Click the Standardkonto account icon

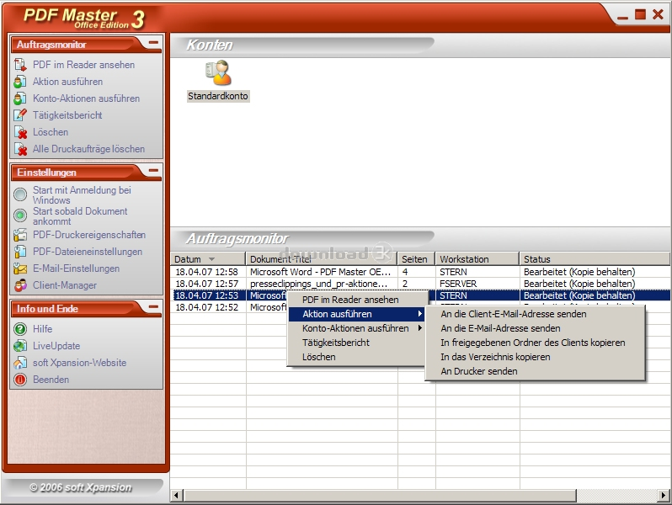coord(218,73)
